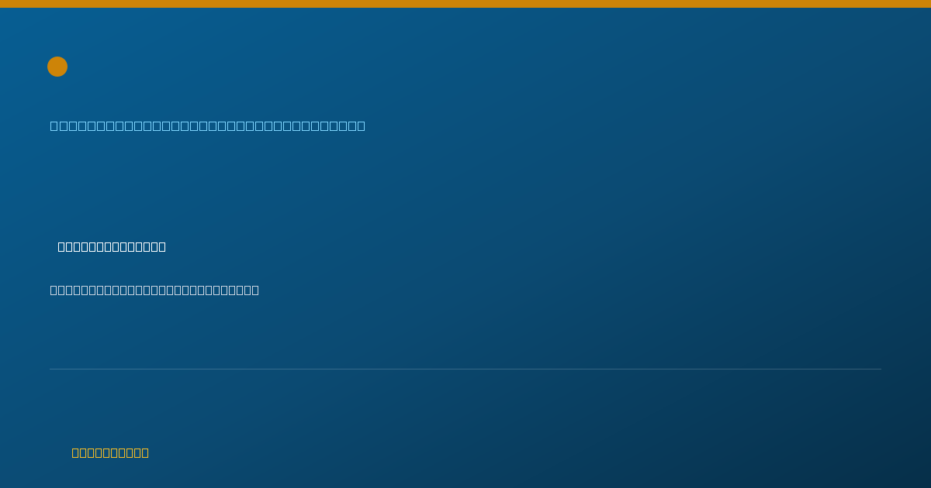Image resolution: width=931 pixels, height=488 pixels.
Task: Click the left end of the divider line
Action: [51, 369]
